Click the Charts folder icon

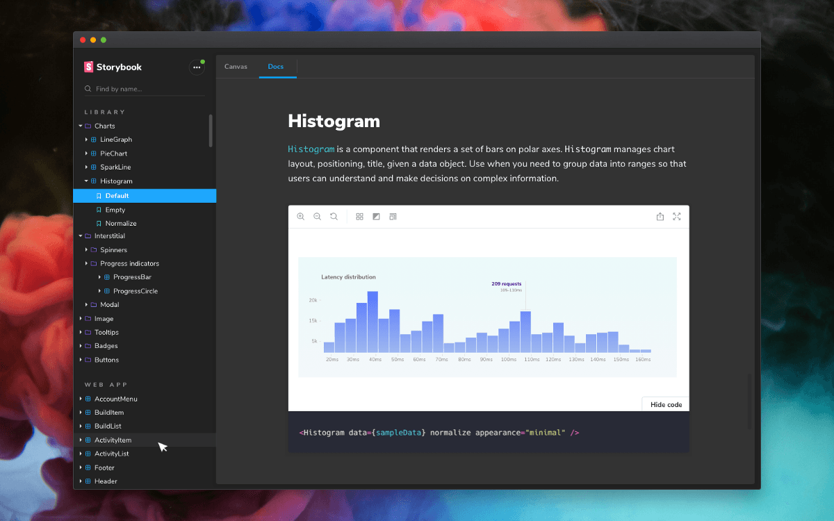point(88,126)
